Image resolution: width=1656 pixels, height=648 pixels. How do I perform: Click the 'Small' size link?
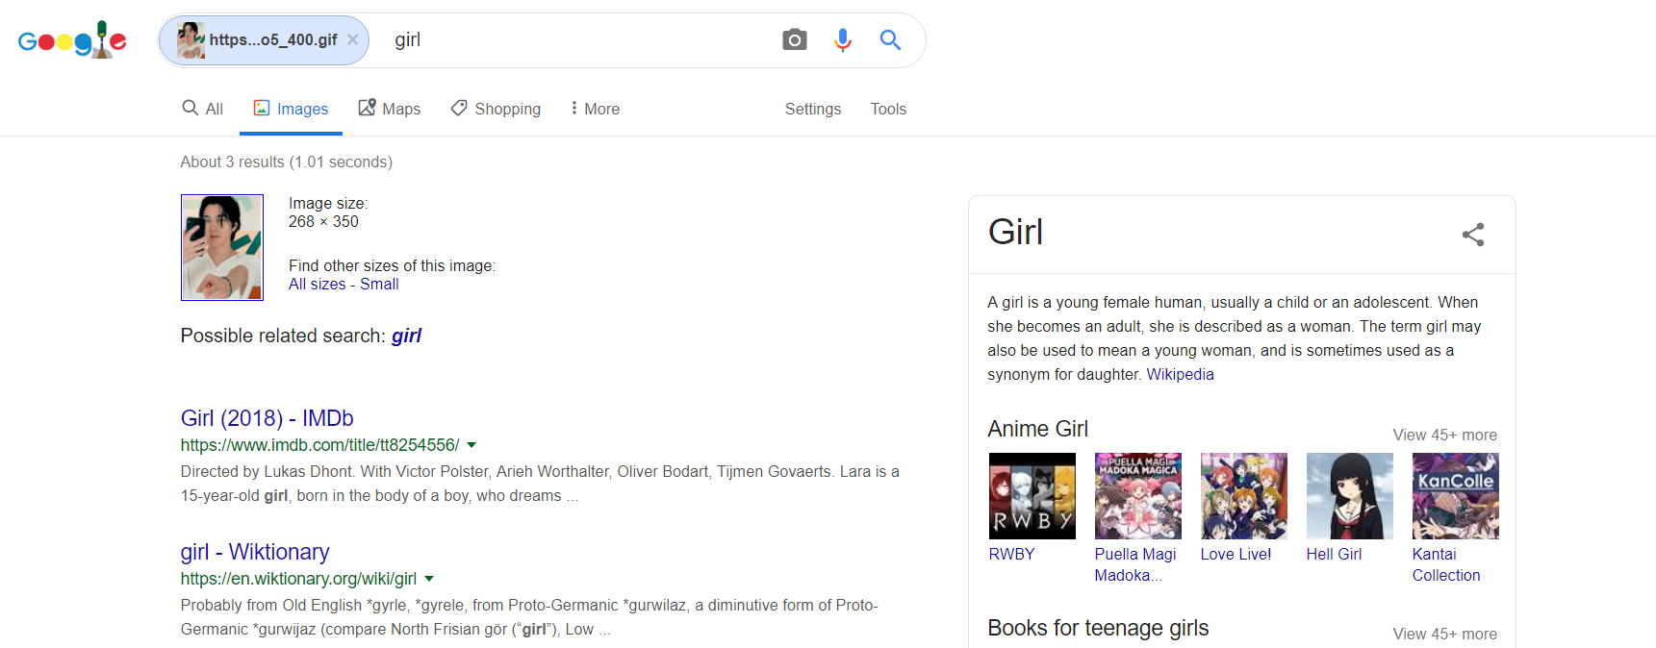tap(379, 284)
